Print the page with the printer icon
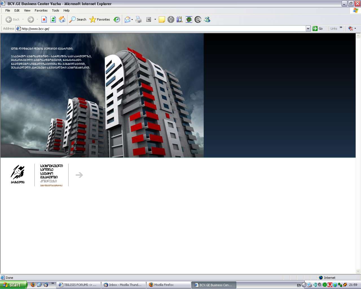 tap(138, 19)
